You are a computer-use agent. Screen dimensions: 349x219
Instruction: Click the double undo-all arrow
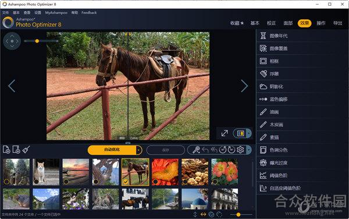[x=214, y=150]
